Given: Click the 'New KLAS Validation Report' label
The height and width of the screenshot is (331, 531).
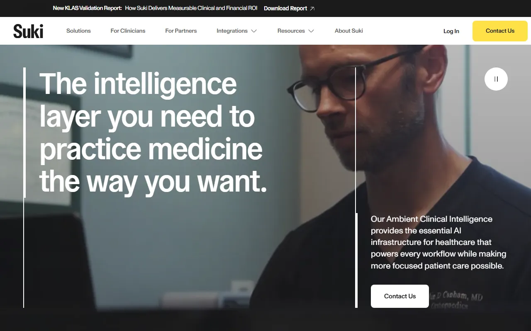Looking at the screenshot, I should [88, 8].
